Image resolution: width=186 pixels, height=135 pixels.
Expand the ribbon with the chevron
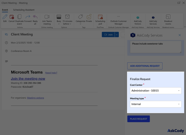click(x=185, y=27)
